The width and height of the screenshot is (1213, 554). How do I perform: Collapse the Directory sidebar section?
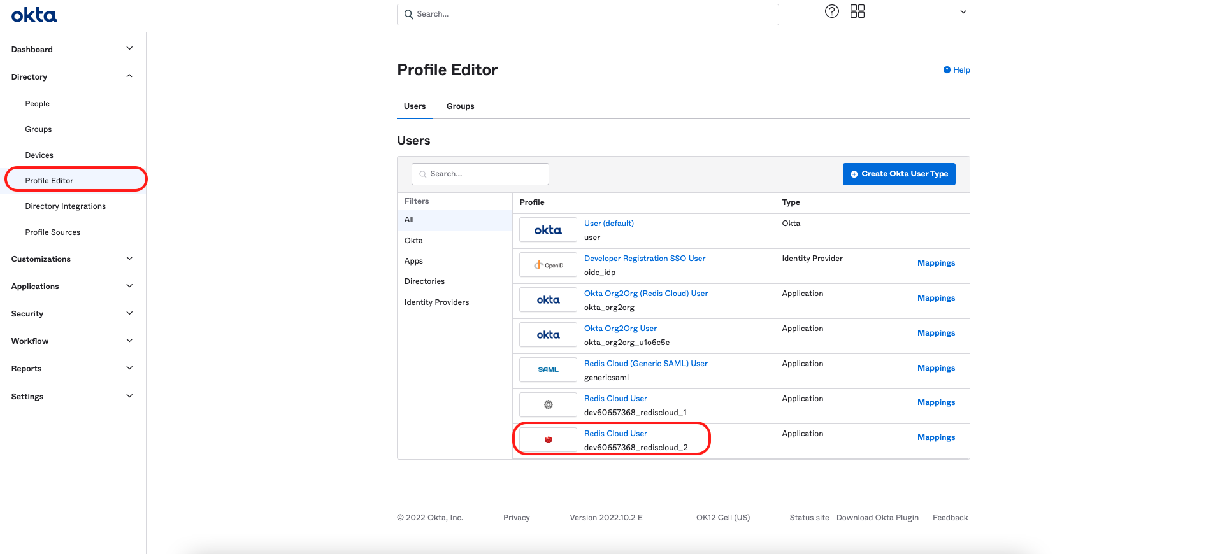point(129,76)
